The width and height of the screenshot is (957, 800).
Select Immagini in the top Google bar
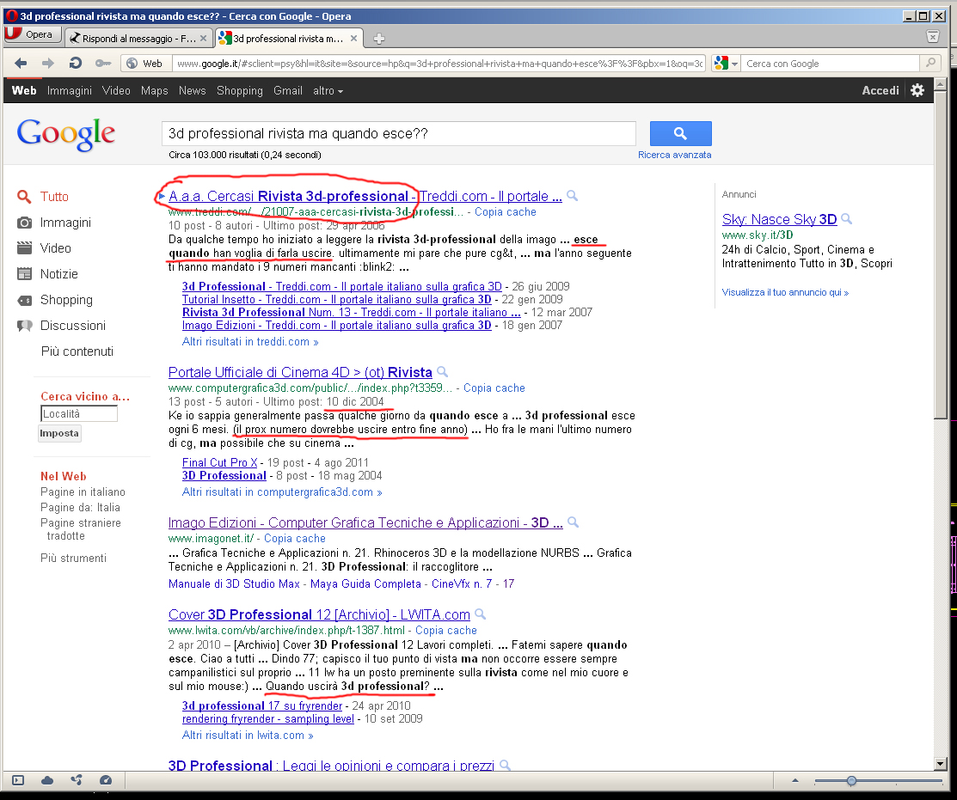69,91
